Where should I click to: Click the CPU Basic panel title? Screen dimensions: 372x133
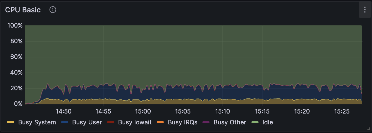23,10
